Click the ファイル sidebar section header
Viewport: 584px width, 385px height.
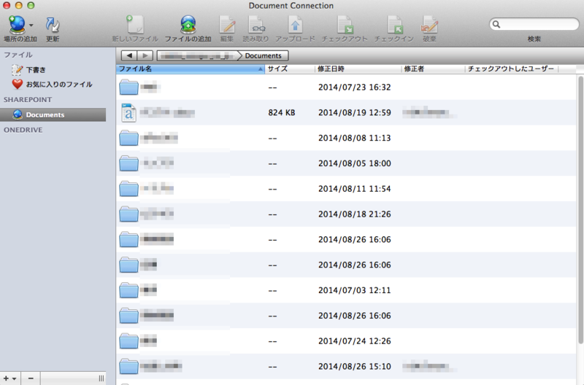click(18, 55)
